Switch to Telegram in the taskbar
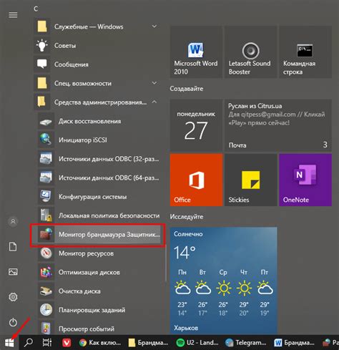Image resolution: width=339 pixels, height=350 pixels. pos(246,343)
